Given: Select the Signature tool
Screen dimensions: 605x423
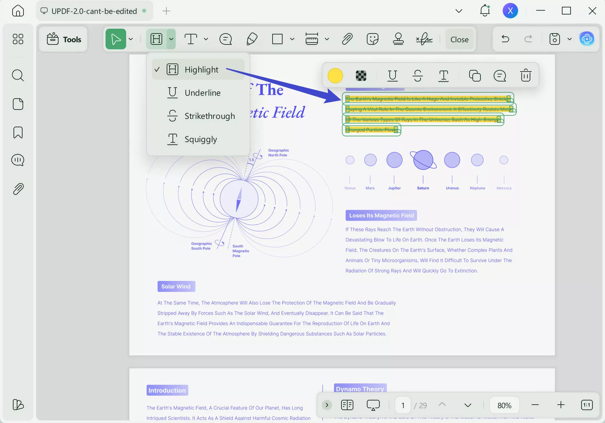Looking at the screenshot, I should point(424,39).
